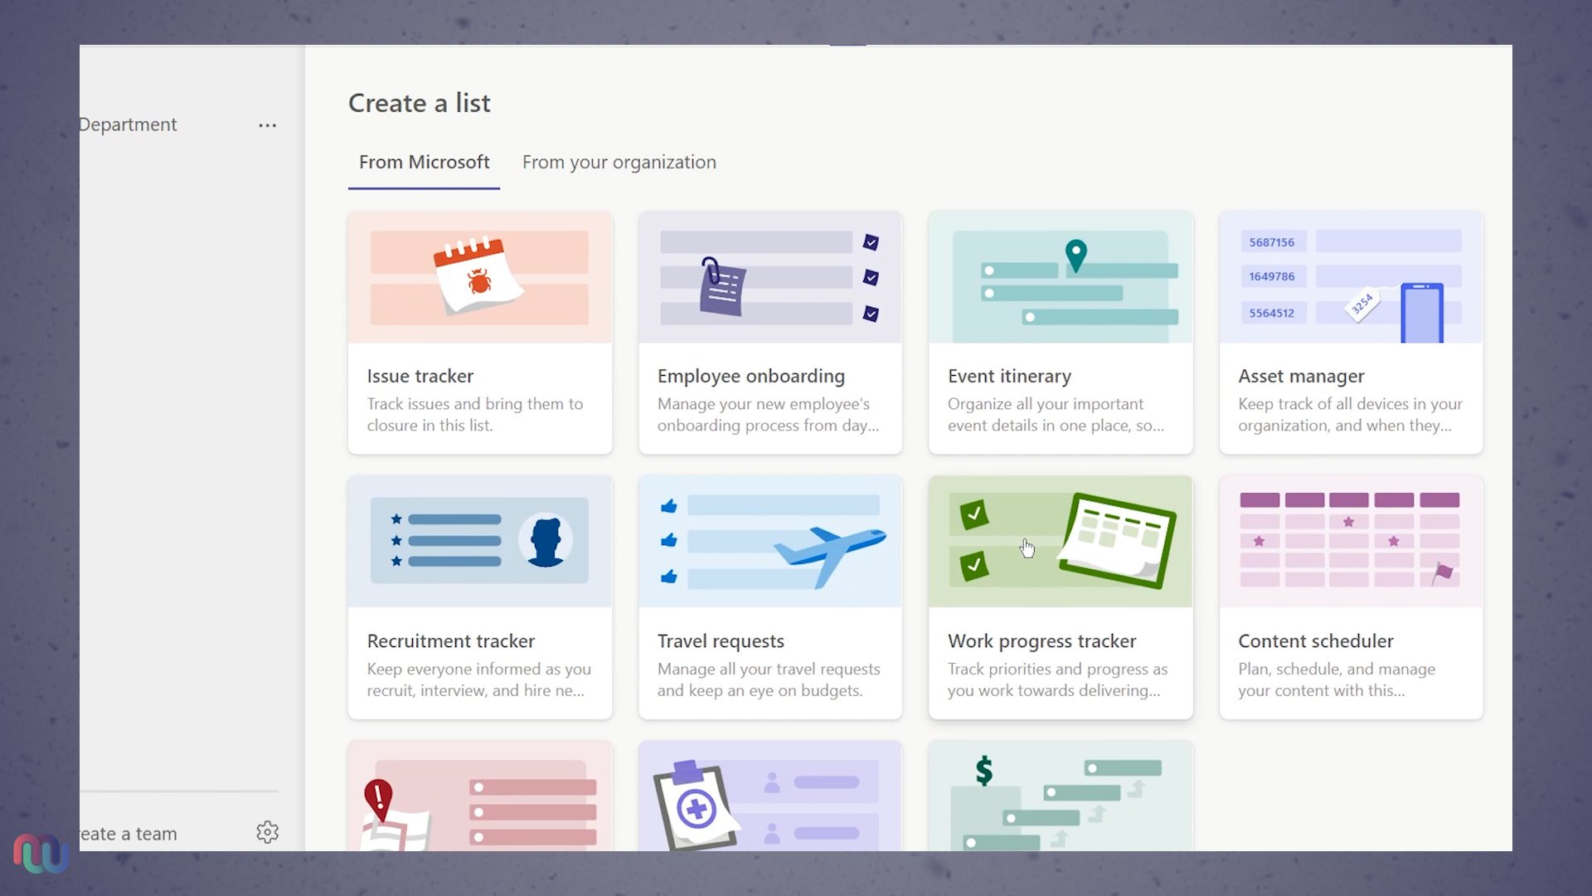Click 'Track issues and bring them to' description
This screenshot has width=1592, height=896.
[475, 403]
